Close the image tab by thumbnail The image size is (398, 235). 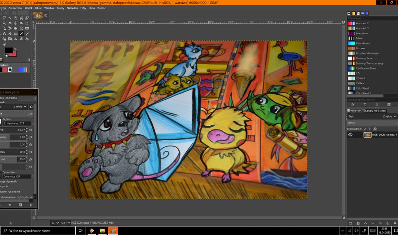point(46,16)
